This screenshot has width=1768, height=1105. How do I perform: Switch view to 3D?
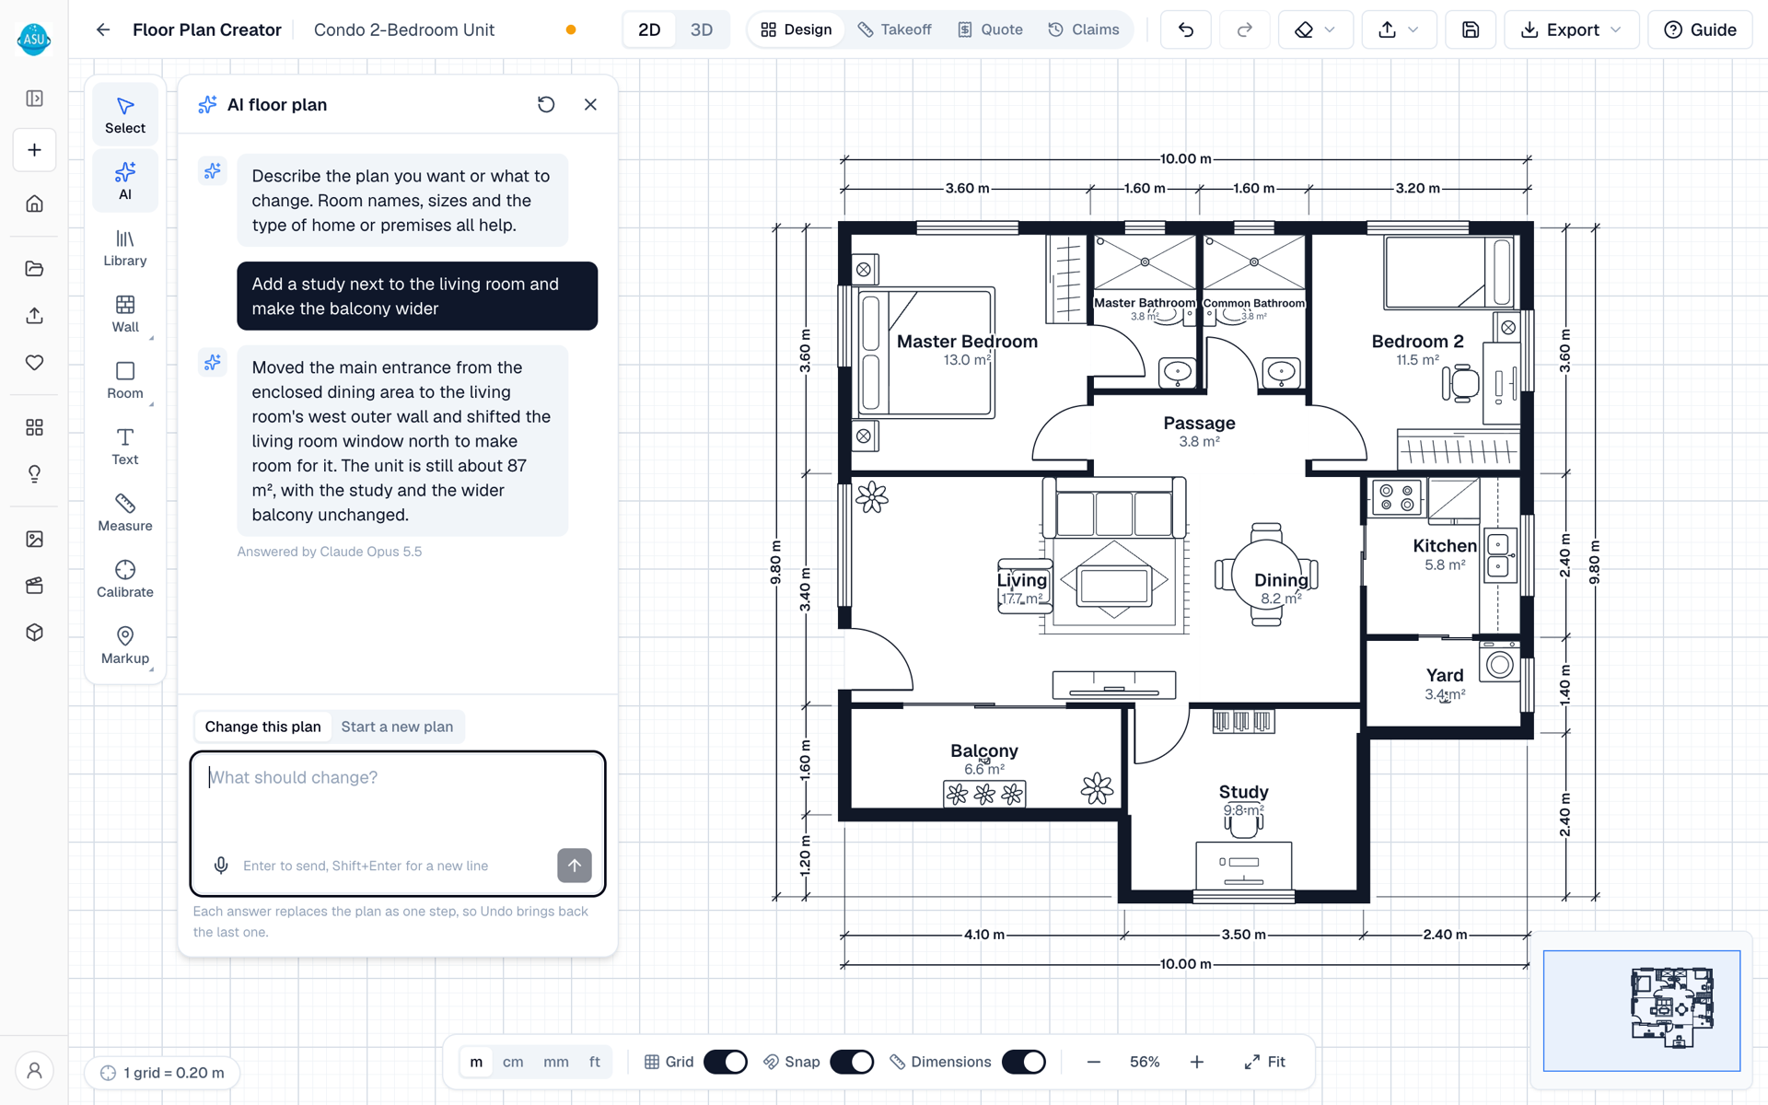point(702,29)
